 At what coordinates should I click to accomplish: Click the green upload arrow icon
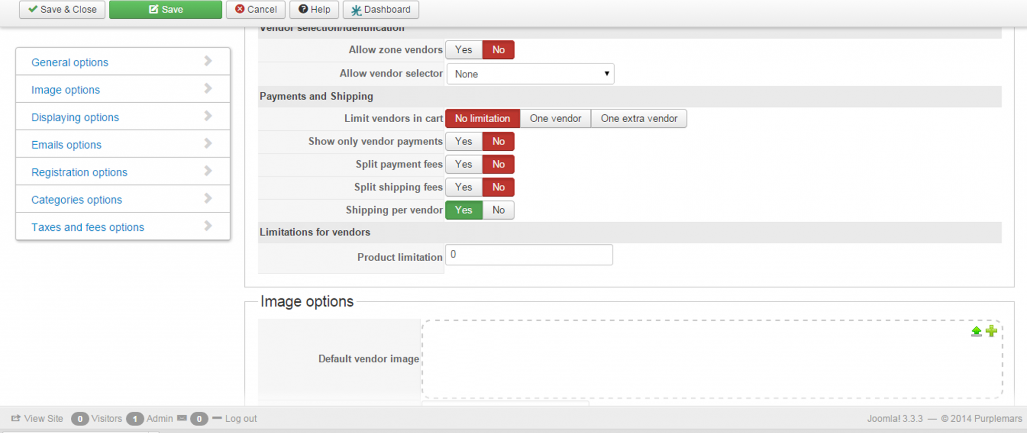(x=976, y=331)
